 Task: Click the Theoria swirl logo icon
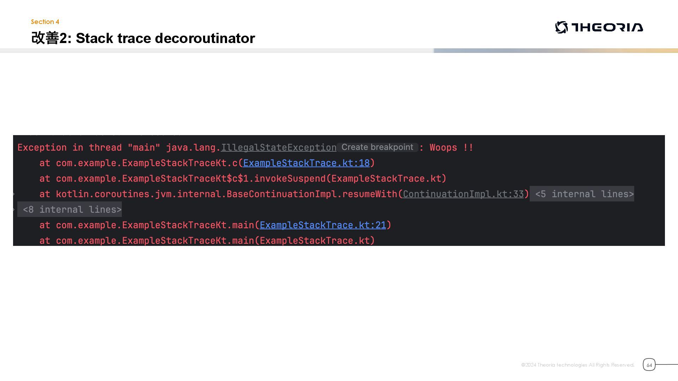pos(561,27)
